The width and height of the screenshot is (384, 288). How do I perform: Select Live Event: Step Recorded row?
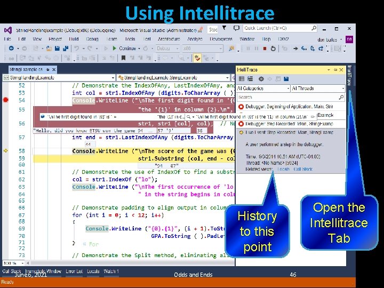[291, 132]
